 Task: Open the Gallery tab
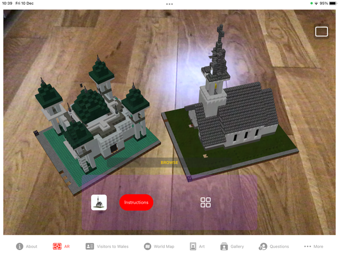click(x=232, y=246)
